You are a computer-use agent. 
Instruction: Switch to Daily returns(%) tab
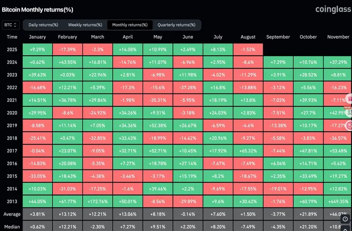(x=43, y=25)
